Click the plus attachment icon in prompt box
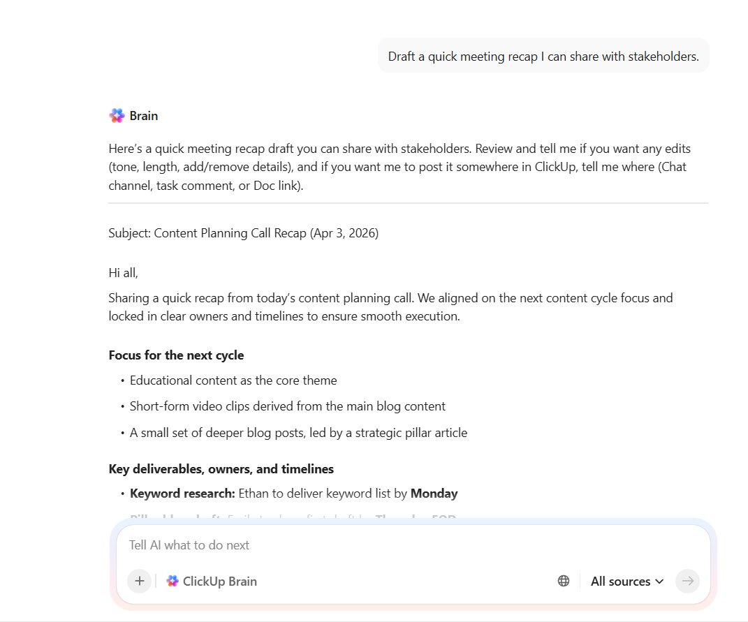Screen dimensions: 748x622 (139, 581)
